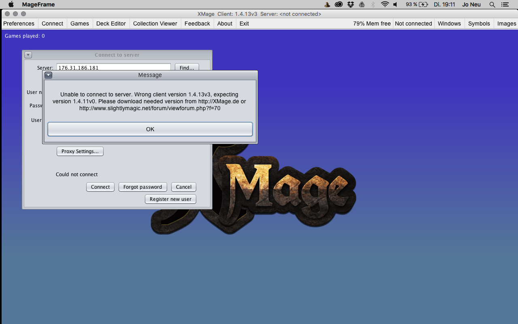Open the Creative Cloud menu bar icon
Image resolution: width=518 pixels, height=324 pixels.
point(339,4)
